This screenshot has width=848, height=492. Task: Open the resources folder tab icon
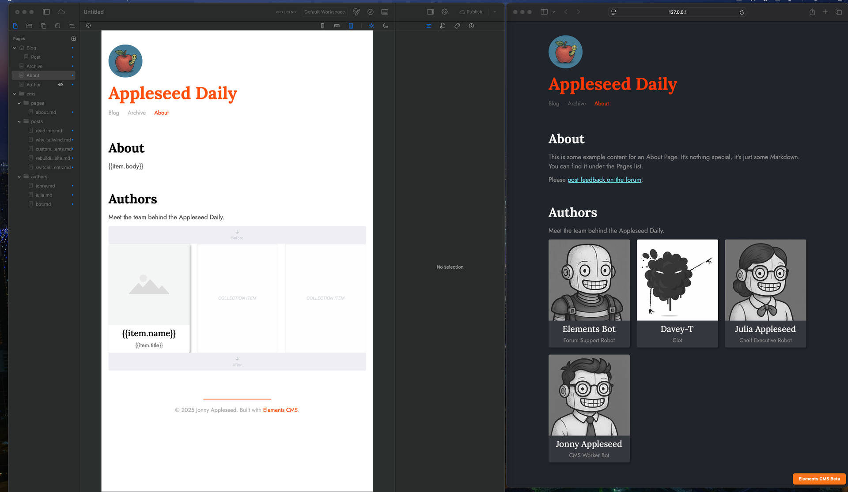pyautogui.click(x=29, y=26)
